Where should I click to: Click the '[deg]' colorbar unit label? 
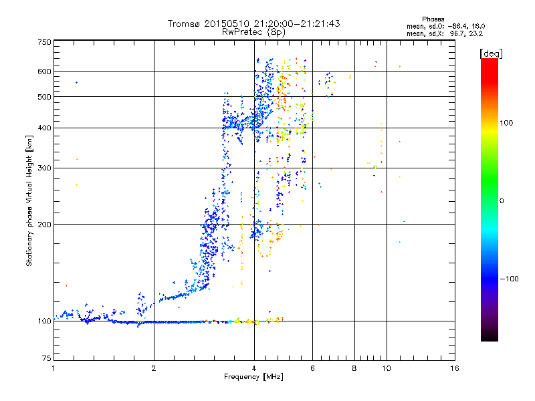click(491, 53)
